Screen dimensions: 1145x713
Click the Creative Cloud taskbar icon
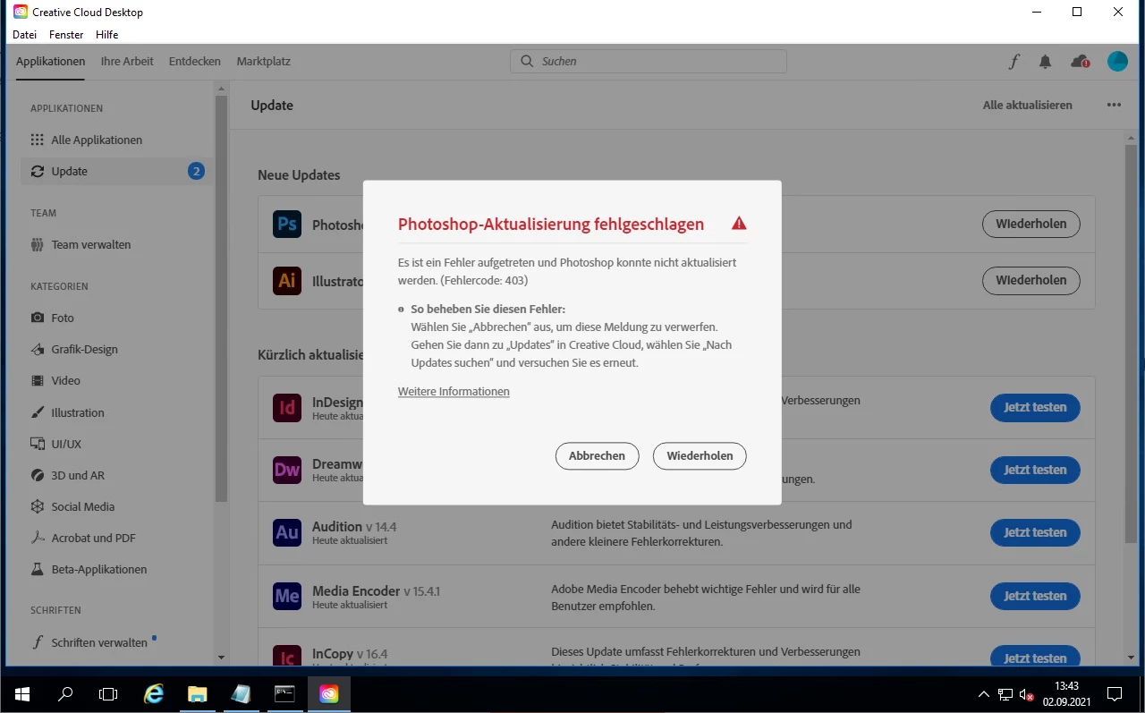pos(328,693)
